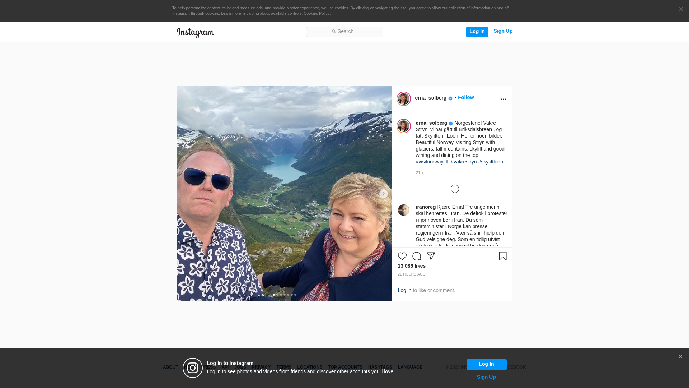Click the Instagram logo in header
The width and height of the screenshot is (689, 388).
[x=195, y=33]
